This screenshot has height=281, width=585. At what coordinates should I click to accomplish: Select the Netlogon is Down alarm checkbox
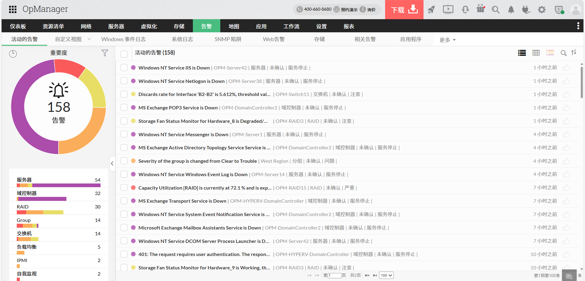(x=124, y=81)
